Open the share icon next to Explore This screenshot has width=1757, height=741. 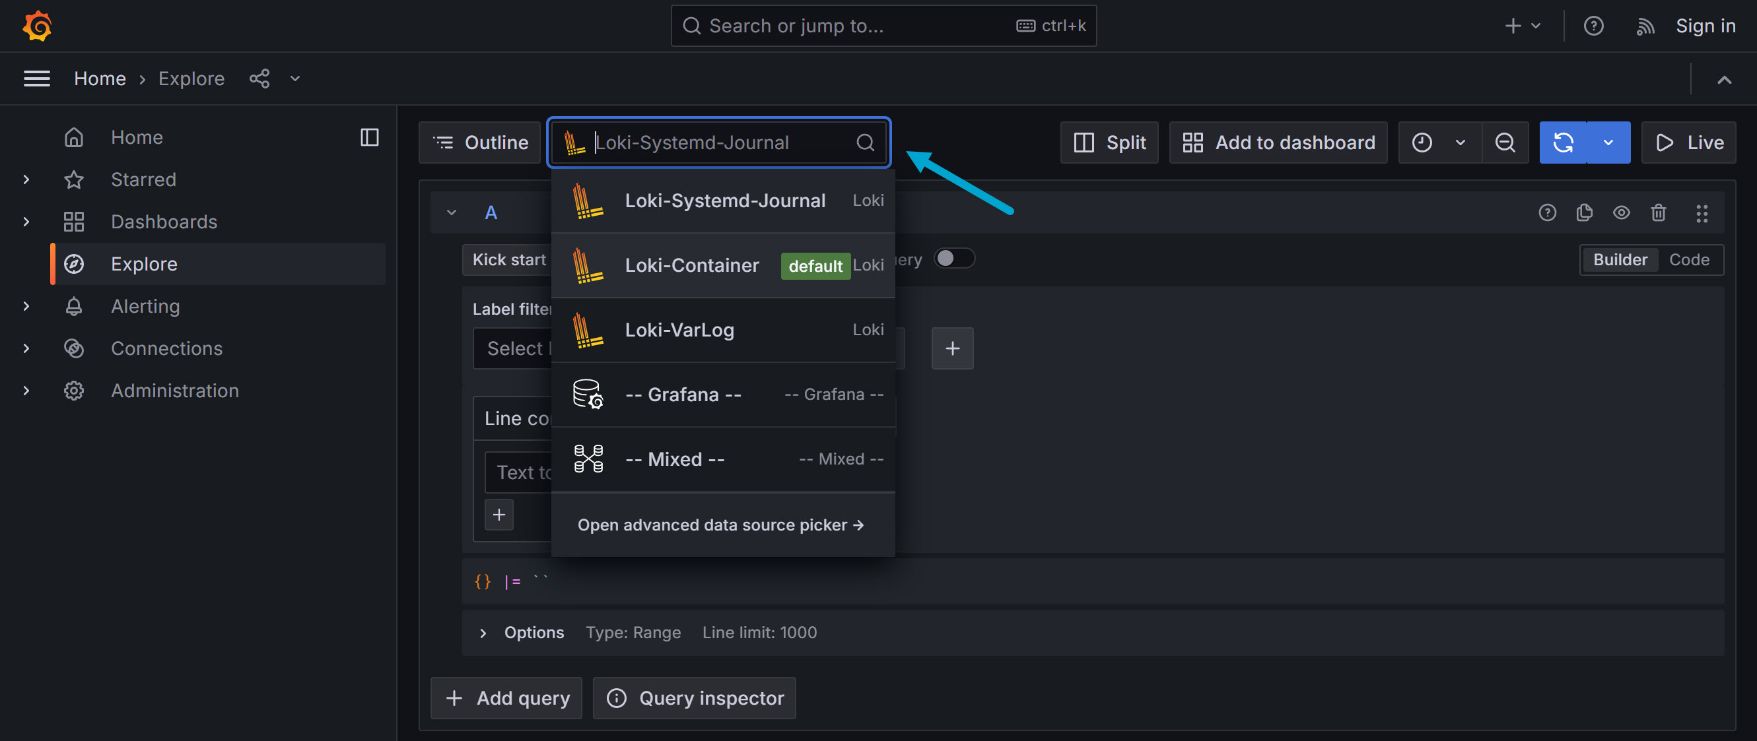(259, 79)
